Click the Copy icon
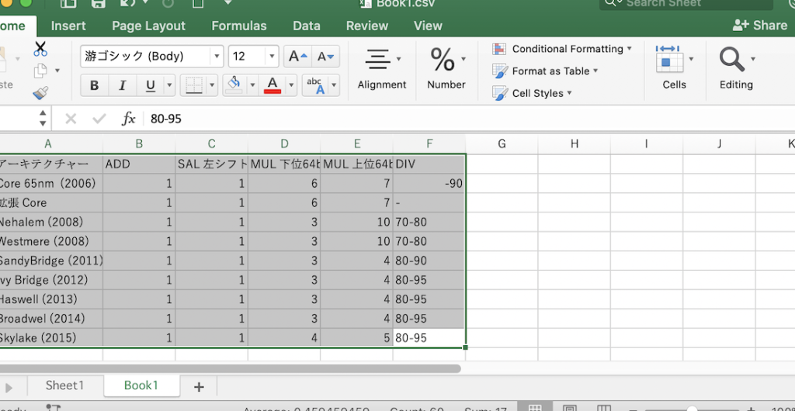795x411 pixels. pos(40,71)
